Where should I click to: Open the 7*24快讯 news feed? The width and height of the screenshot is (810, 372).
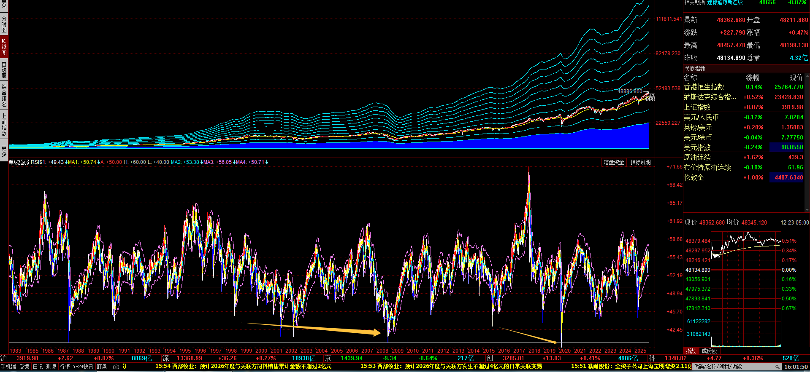(x=83, y=367)
